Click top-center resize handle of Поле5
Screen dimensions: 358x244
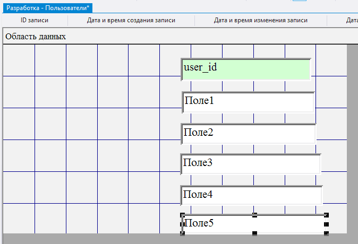pyautogui.click(x=254, y=215)
